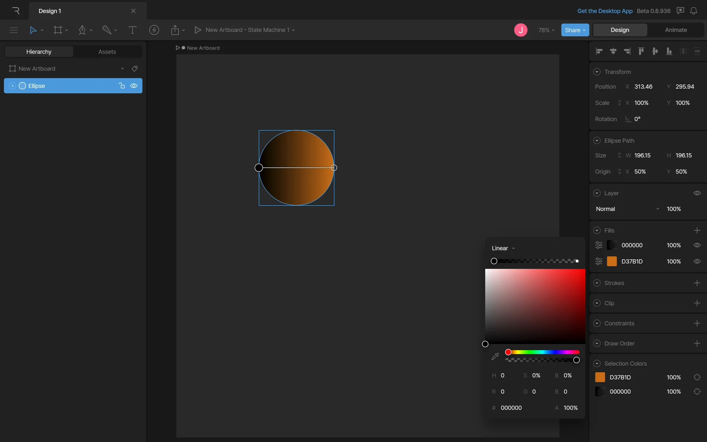
Task: Select the Pen tool in toolbar
Action: click(82, 30)
